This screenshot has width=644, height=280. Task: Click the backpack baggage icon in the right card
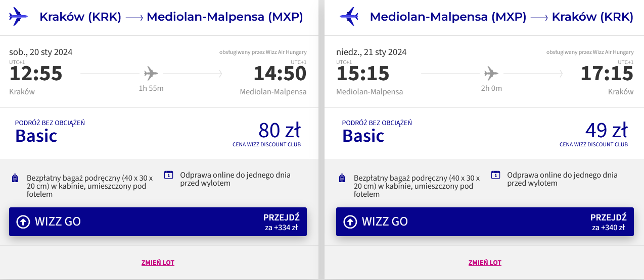coord(342,178)
